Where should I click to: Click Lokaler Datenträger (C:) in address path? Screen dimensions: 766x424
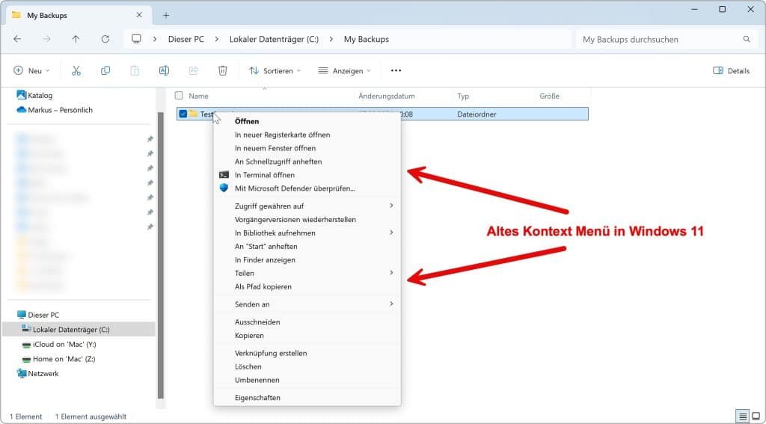coord(274,39)
